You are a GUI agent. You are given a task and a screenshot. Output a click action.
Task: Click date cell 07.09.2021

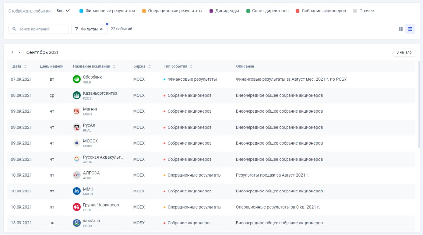click(x=21, y=79)
